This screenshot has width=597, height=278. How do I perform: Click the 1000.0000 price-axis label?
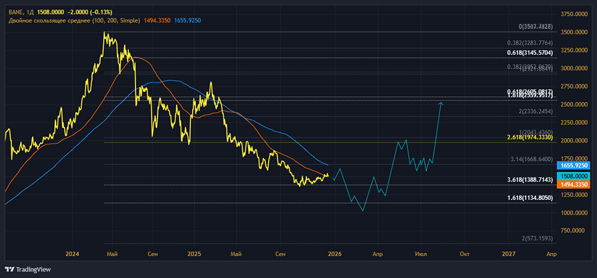[573, 213]
